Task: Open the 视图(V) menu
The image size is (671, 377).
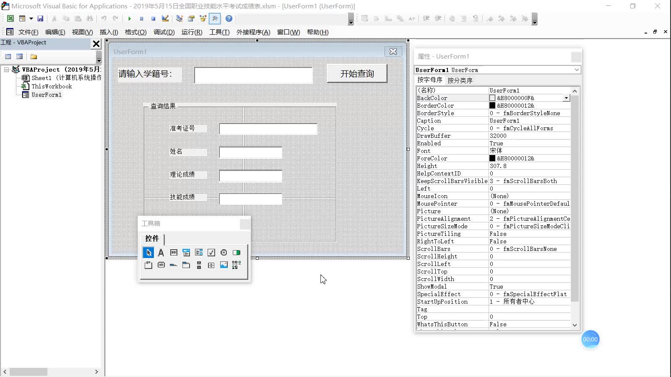Action: pyautogui.click(x=82, y=32)
